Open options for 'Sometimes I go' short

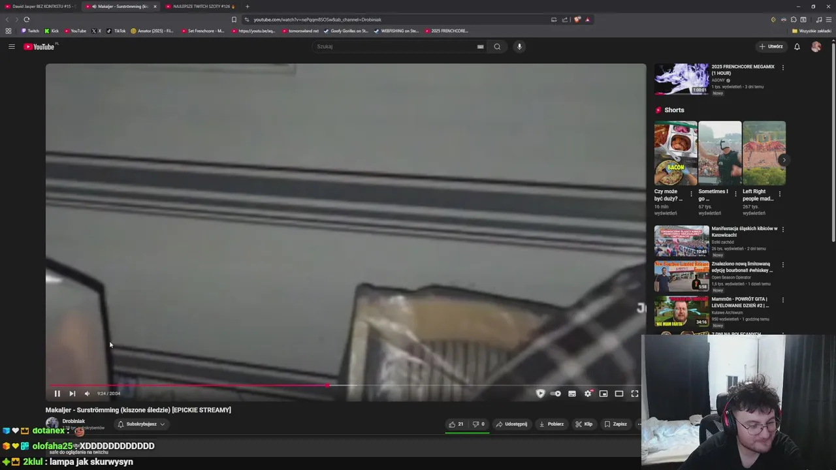point(735,194)
